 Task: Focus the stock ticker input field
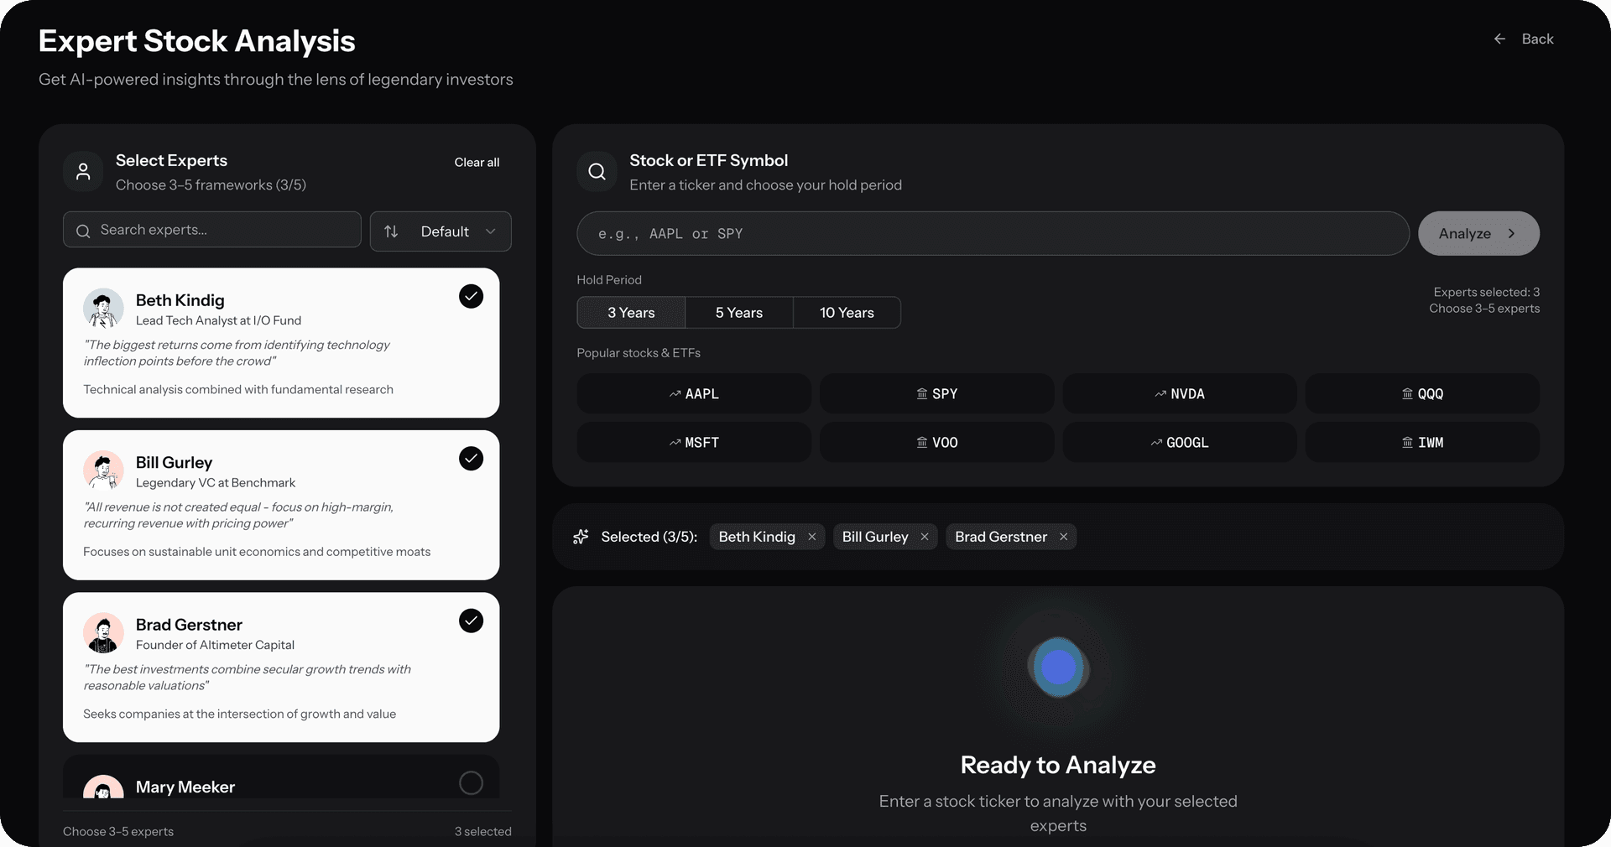point(992,234)
